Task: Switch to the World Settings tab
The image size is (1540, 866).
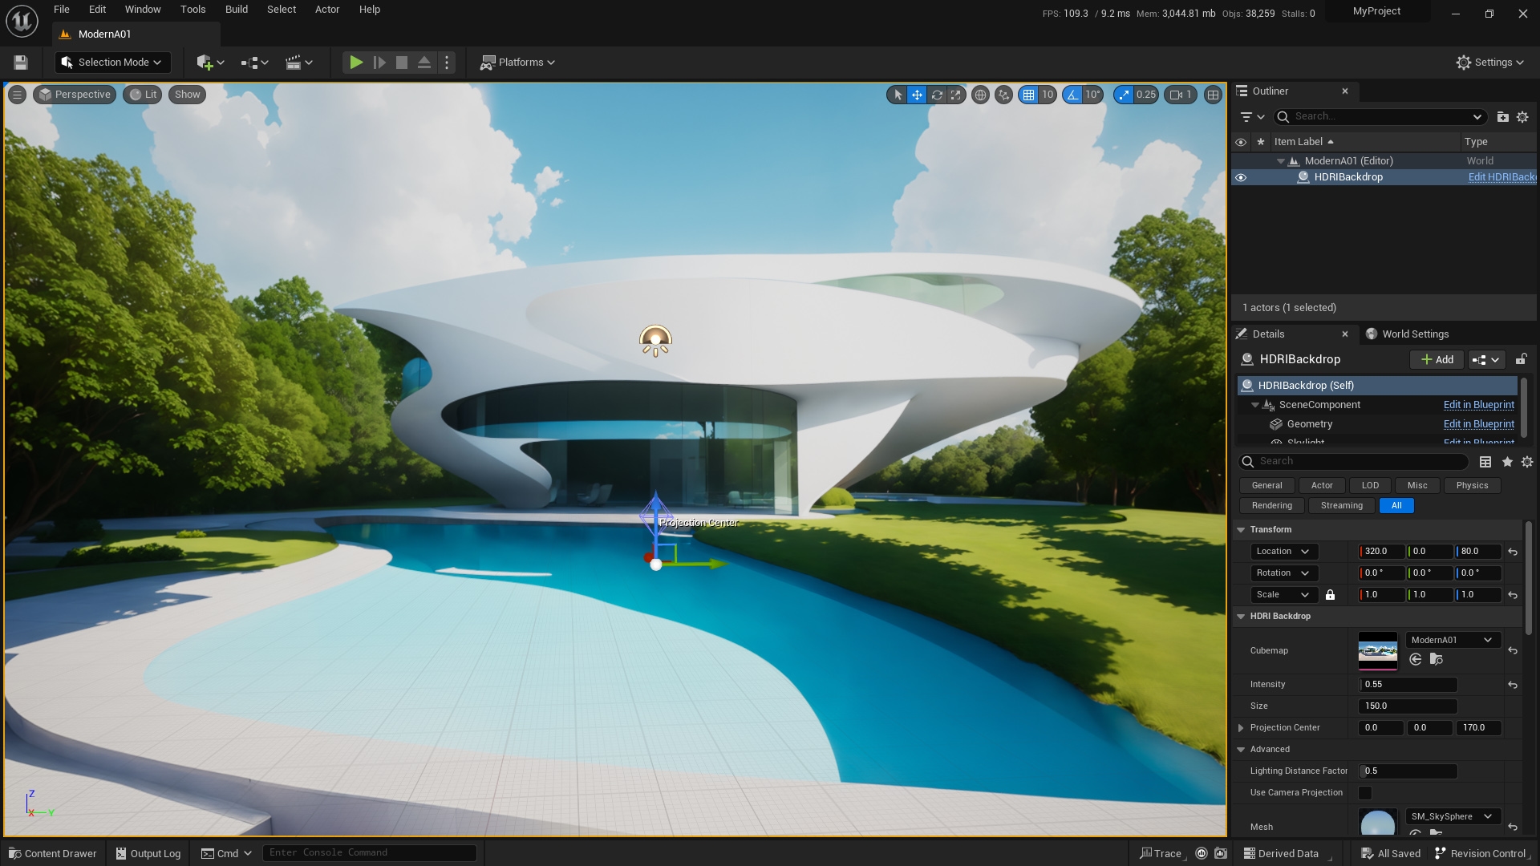Action: tap(1414, 334)
